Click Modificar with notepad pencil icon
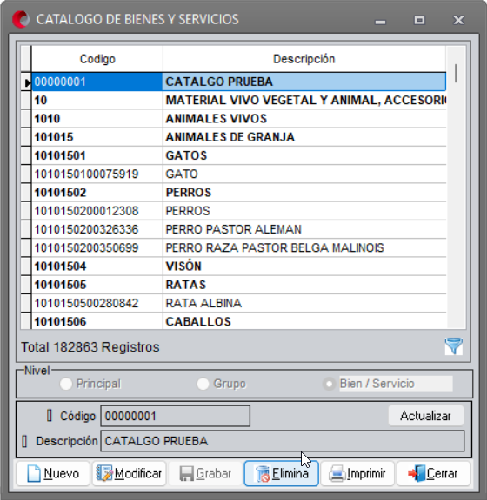Screen dimensions: 487x500 click(129, 474)
